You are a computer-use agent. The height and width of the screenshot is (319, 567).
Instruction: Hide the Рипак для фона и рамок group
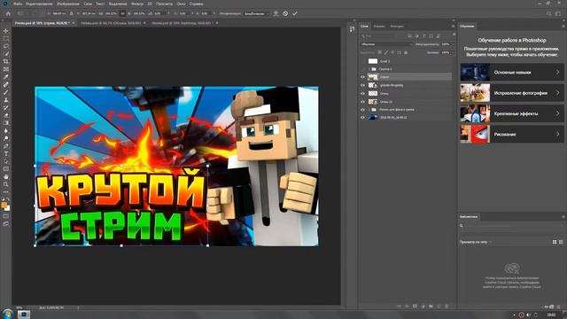coord(362,109)
